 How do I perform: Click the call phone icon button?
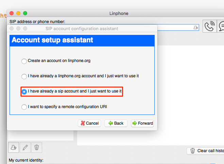coord(210,26)
